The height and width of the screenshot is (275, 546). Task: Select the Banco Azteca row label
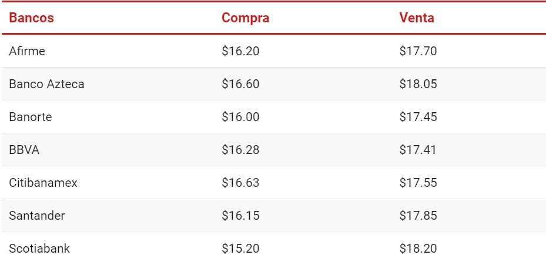coord(46,84)
